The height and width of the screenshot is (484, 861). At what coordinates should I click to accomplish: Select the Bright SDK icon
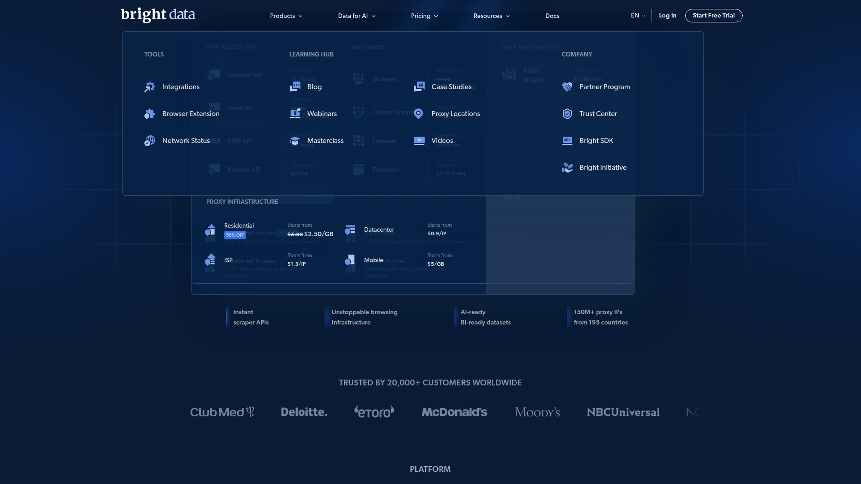(x=567, y=140)
